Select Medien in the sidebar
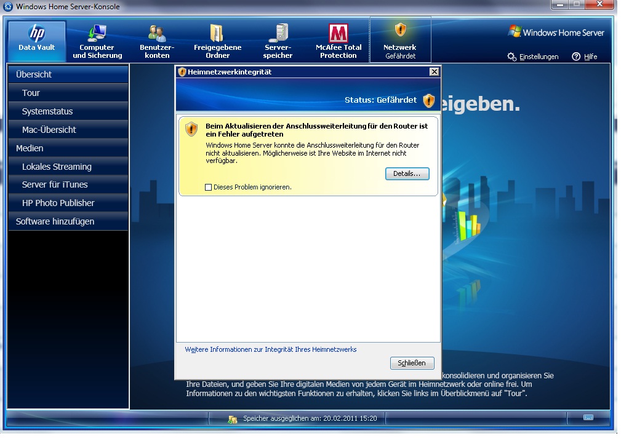This screenshot has height=441, width=621. [x=68, y=148]
